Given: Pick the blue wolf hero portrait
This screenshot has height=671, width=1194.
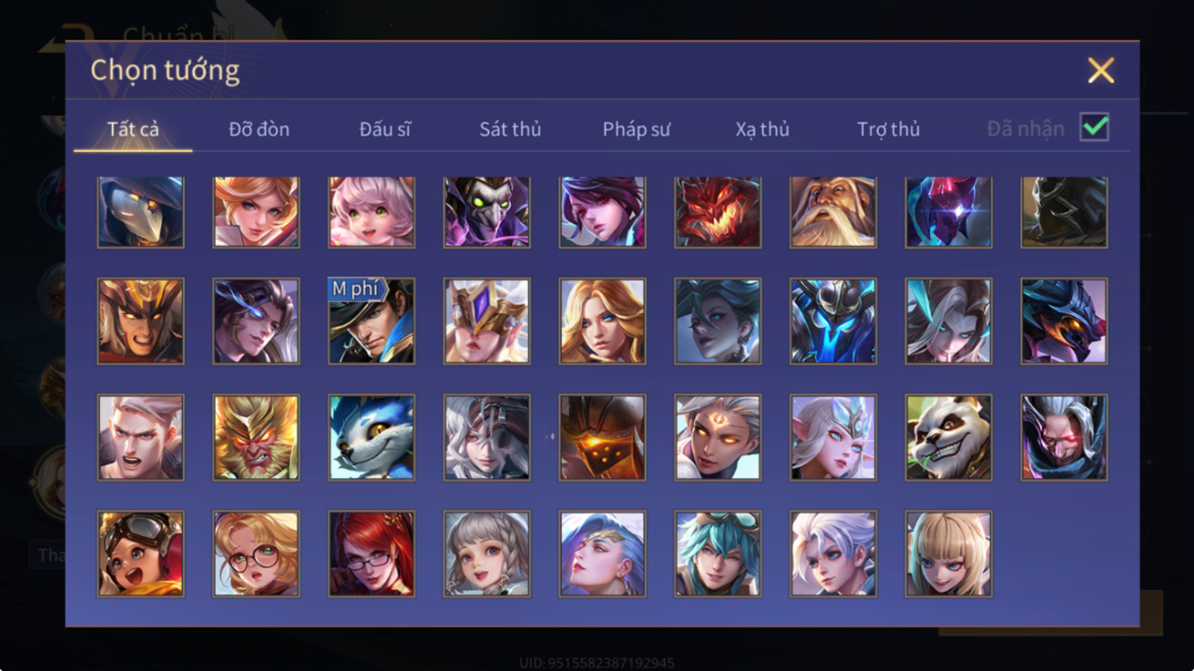Looking at the screenshot, I should [x=371, y=438].
